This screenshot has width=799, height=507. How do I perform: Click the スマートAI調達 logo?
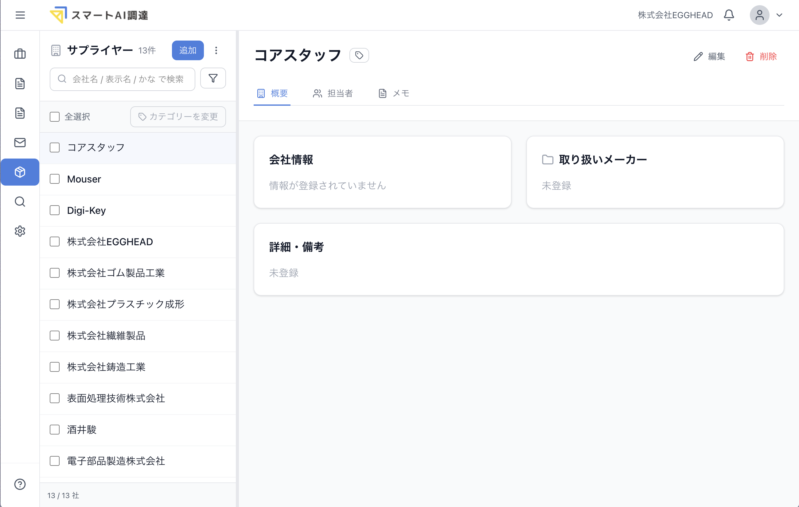tap(99, 15)
